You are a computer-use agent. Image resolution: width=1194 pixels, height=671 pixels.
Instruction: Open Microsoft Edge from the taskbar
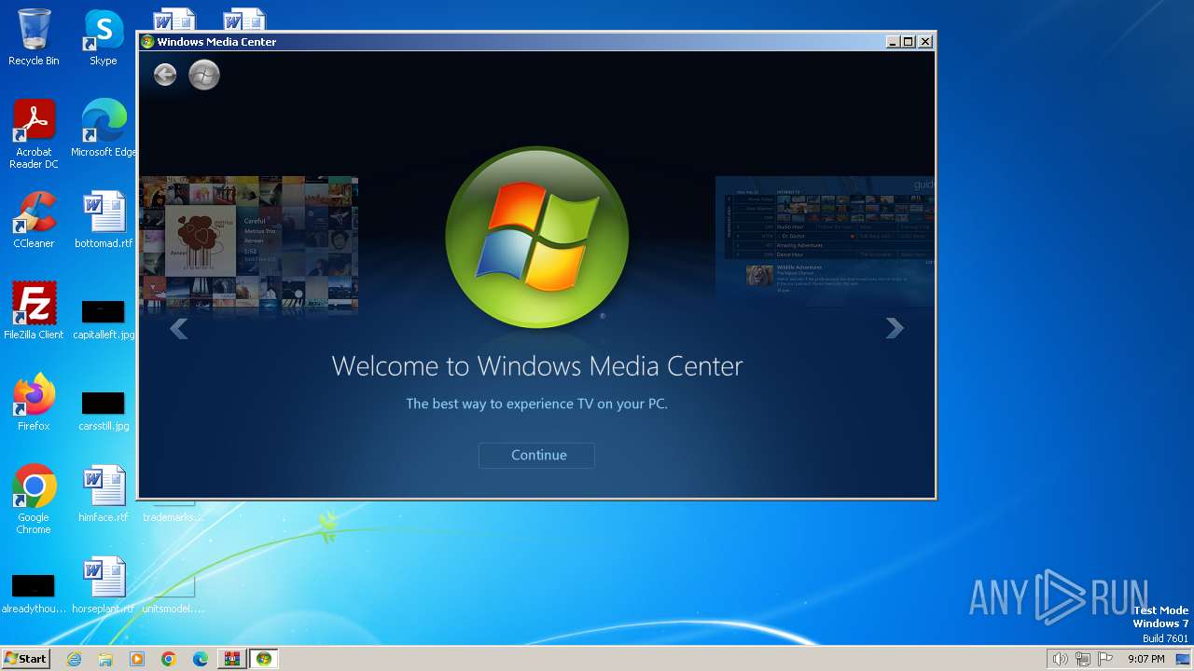tap(201, 659)
